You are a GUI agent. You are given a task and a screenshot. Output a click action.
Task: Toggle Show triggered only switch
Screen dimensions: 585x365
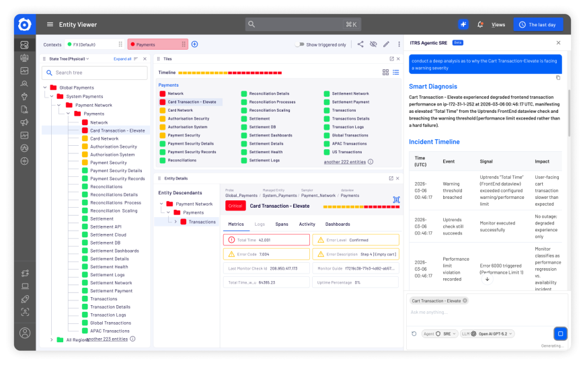[x=300, y=44]
